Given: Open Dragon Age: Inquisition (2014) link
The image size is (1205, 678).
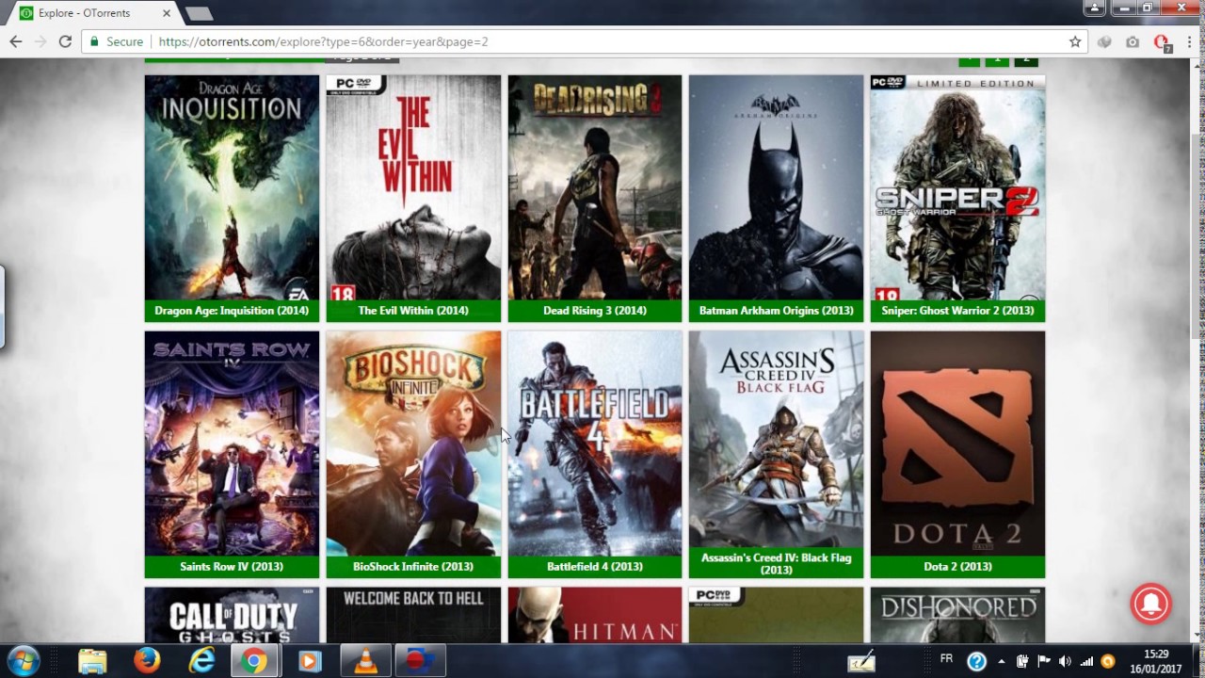Looking at the screenshot, I should click(x=232, y=311).
